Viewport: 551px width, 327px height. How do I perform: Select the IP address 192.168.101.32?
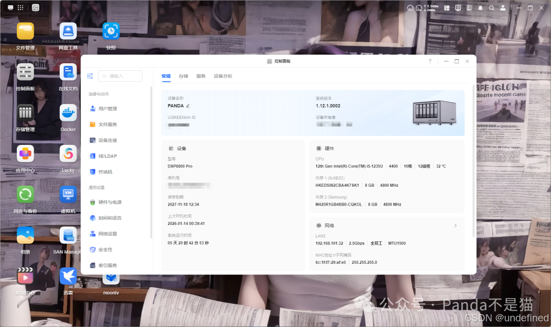tap(329, 243)
